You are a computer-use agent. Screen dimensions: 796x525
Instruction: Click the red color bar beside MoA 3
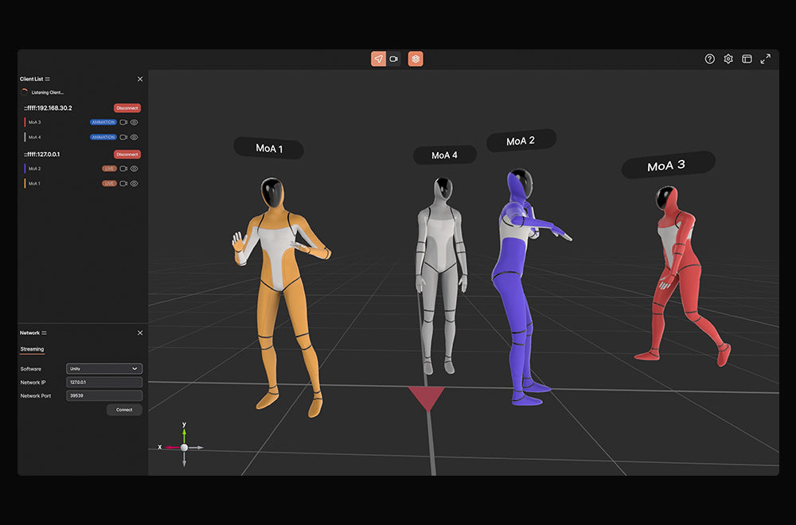[x=25, y=122]
